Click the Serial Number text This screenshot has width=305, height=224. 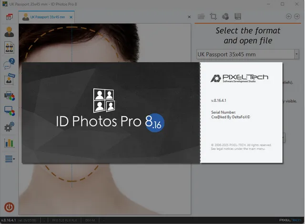(x=224, y=112)
